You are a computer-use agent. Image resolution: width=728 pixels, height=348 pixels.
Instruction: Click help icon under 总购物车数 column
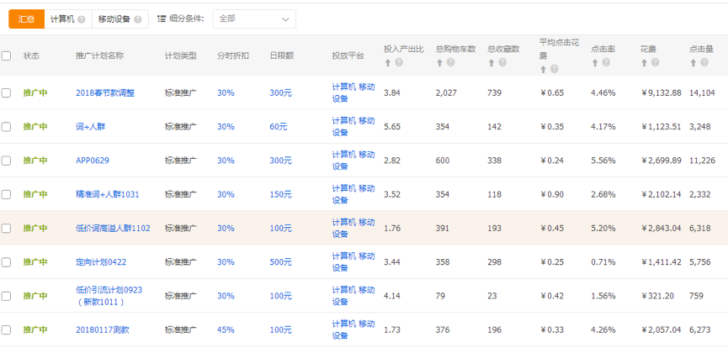tap(451, 63)
